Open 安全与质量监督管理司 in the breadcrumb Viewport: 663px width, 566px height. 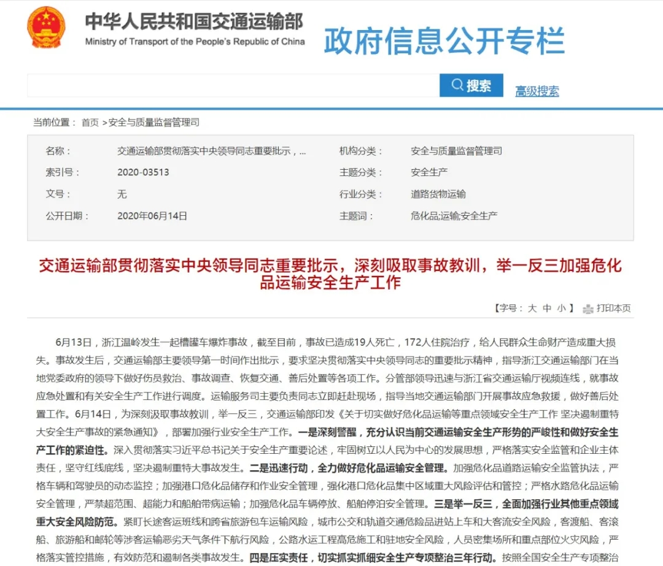click(153, 123)
